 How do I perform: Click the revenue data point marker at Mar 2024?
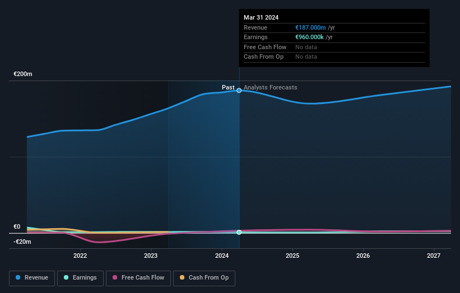coord(239,91)
